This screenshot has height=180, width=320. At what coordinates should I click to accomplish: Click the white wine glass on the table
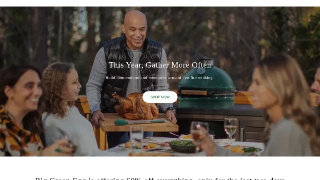pyautogui.click(x=230, y=129)
